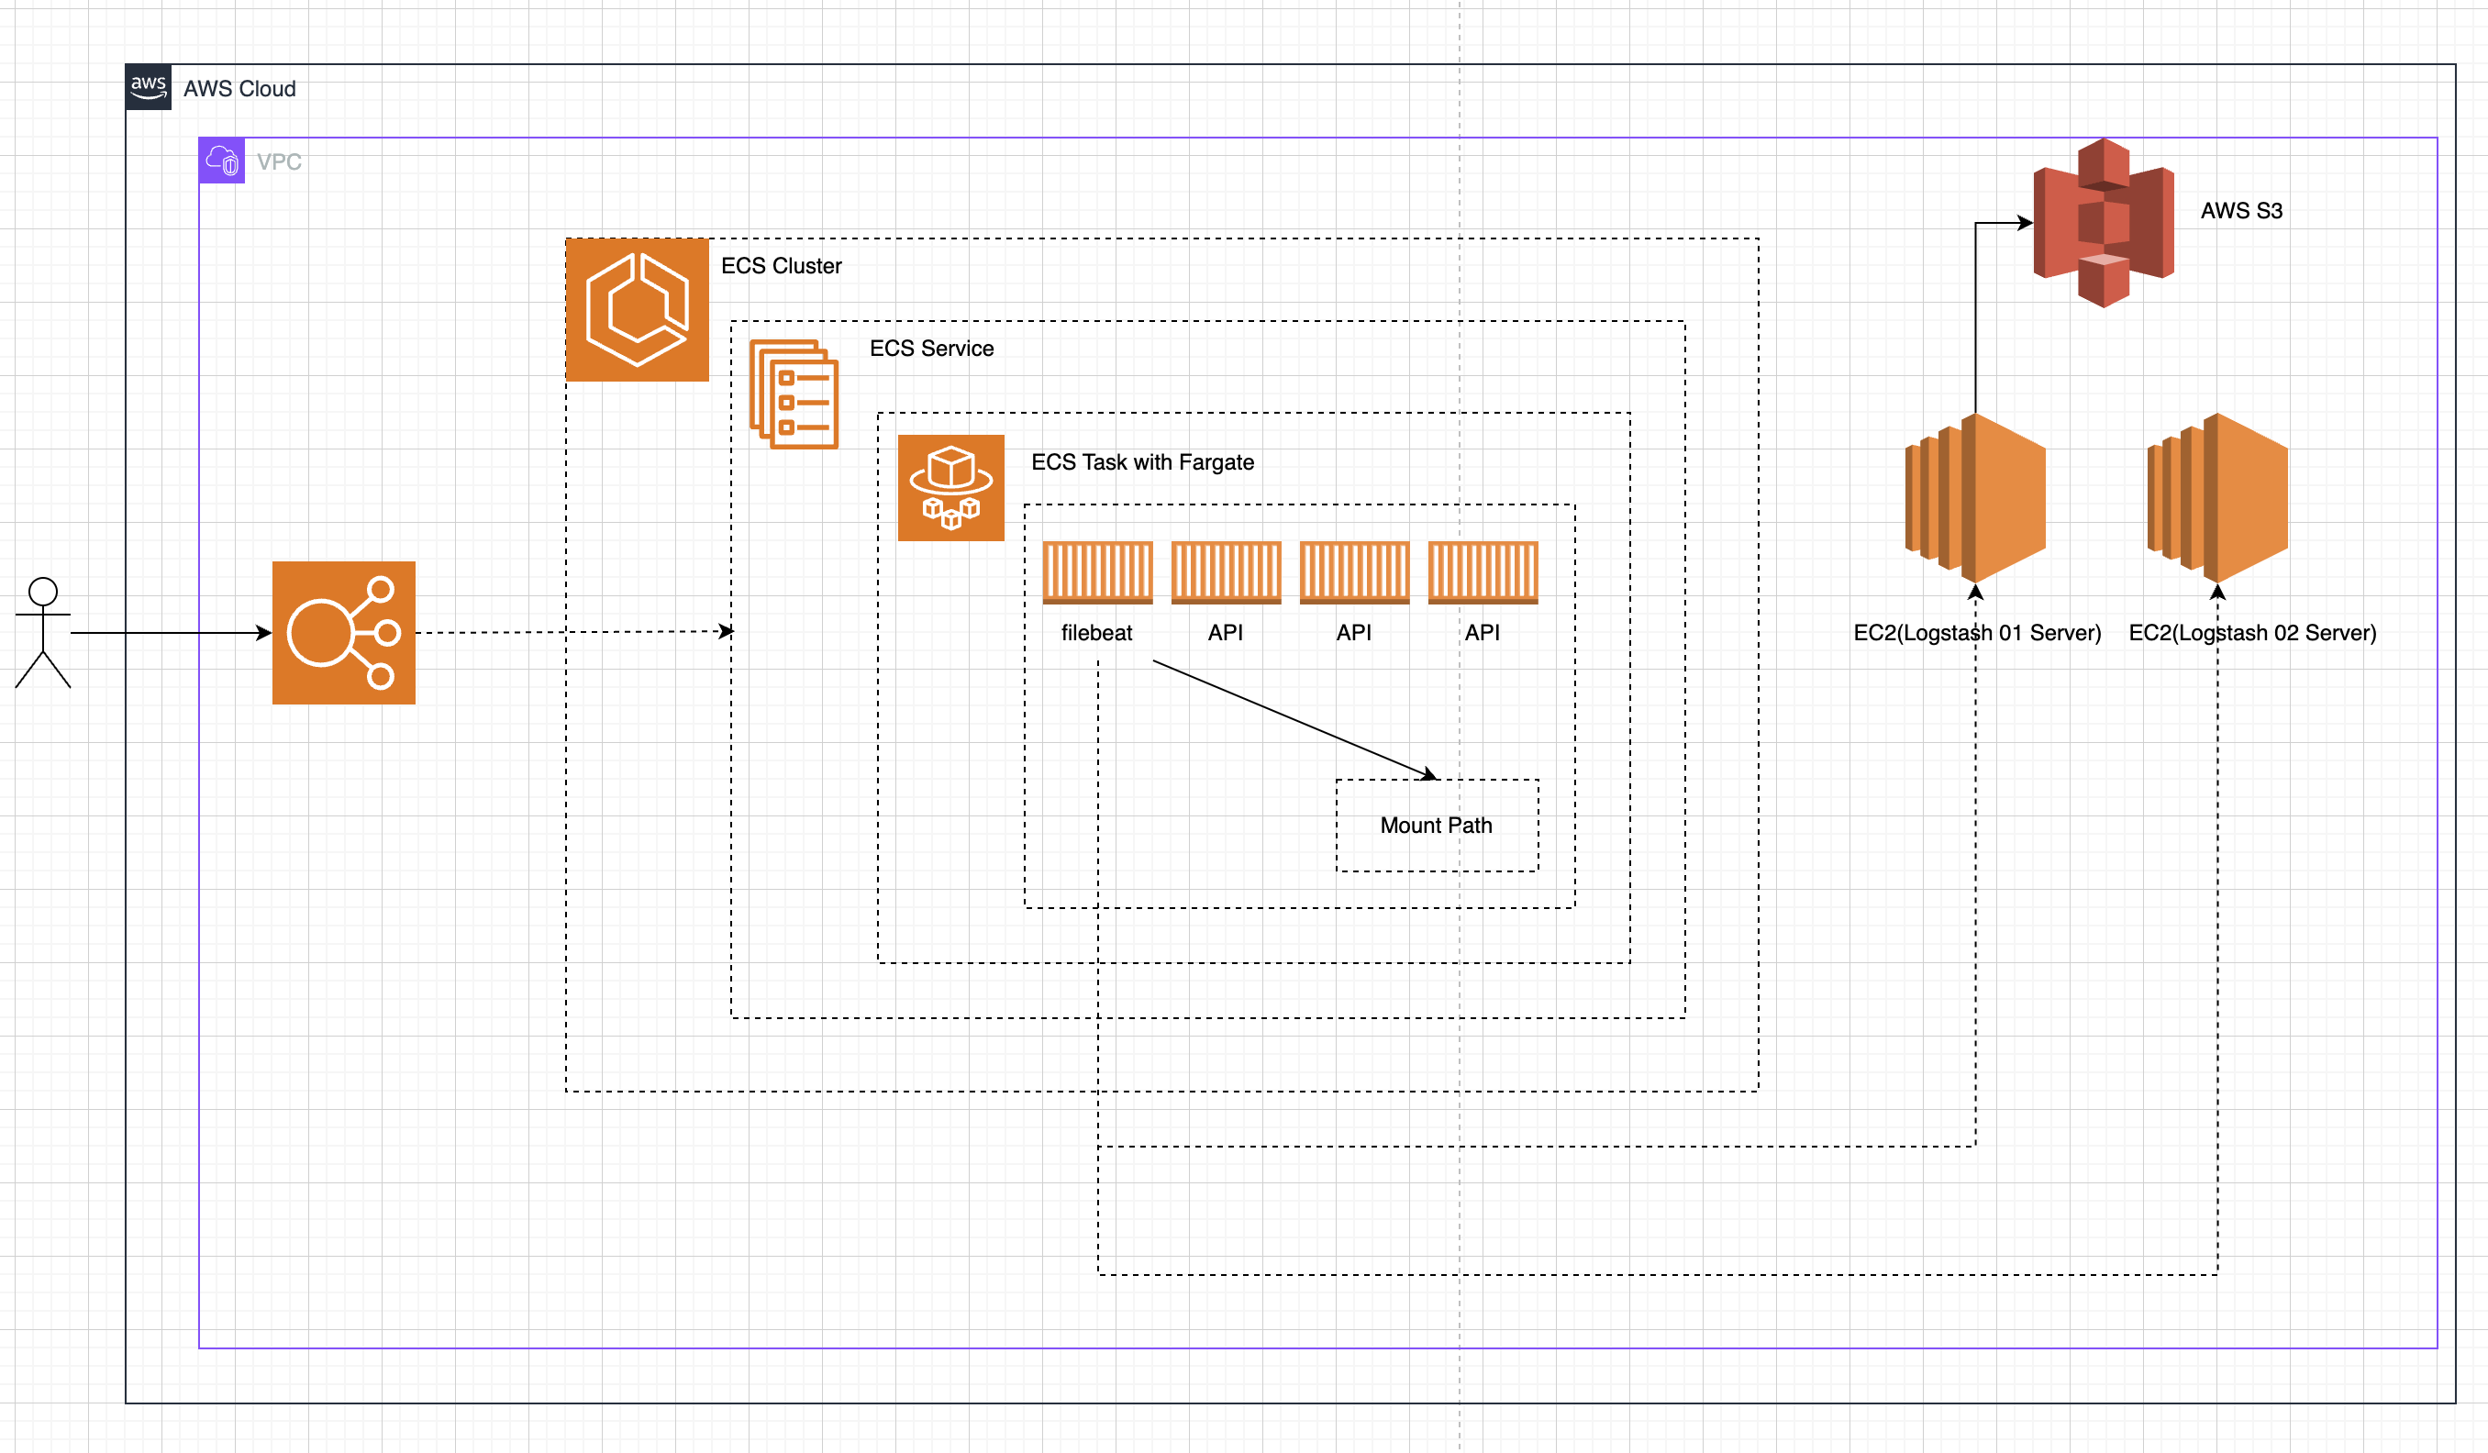
Task: Select the ECS Cluster label text
Action: [781, 265]
